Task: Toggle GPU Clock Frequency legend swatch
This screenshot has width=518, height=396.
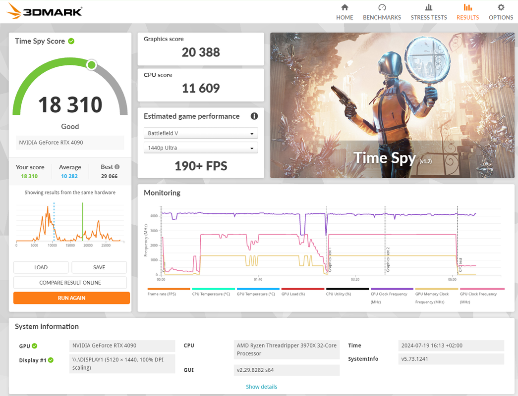Action: tap(482, 289)
